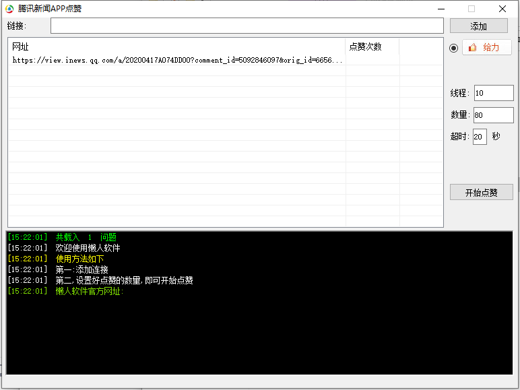520x390 pixels.
Task: Click the 给力 thumbs-up button
Action: pos(487,47)
